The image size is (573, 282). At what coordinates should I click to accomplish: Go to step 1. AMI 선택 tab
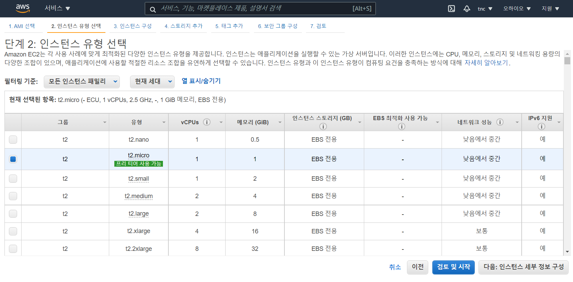pyautogui.click(x=22, y=26)
